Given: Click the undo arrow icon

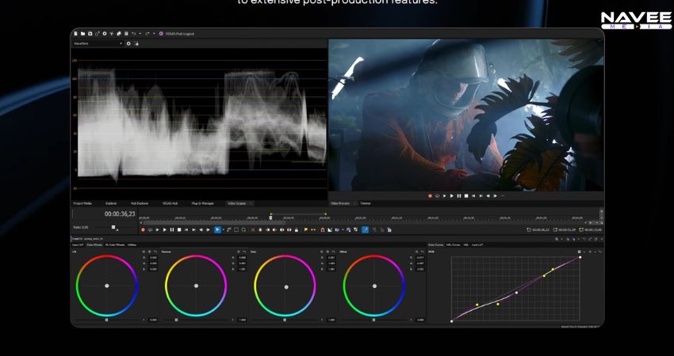Looking at the screenshot, I should click(134, 33).
